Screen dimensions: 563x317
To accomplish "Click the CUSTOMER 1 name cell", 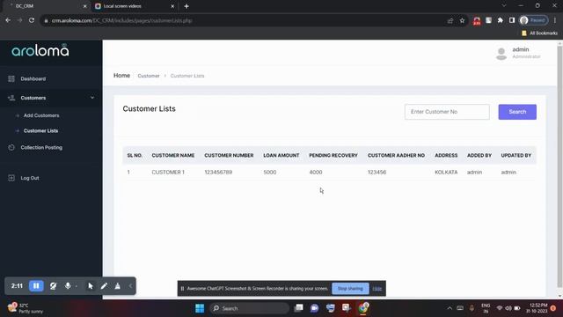I will 168,173.
